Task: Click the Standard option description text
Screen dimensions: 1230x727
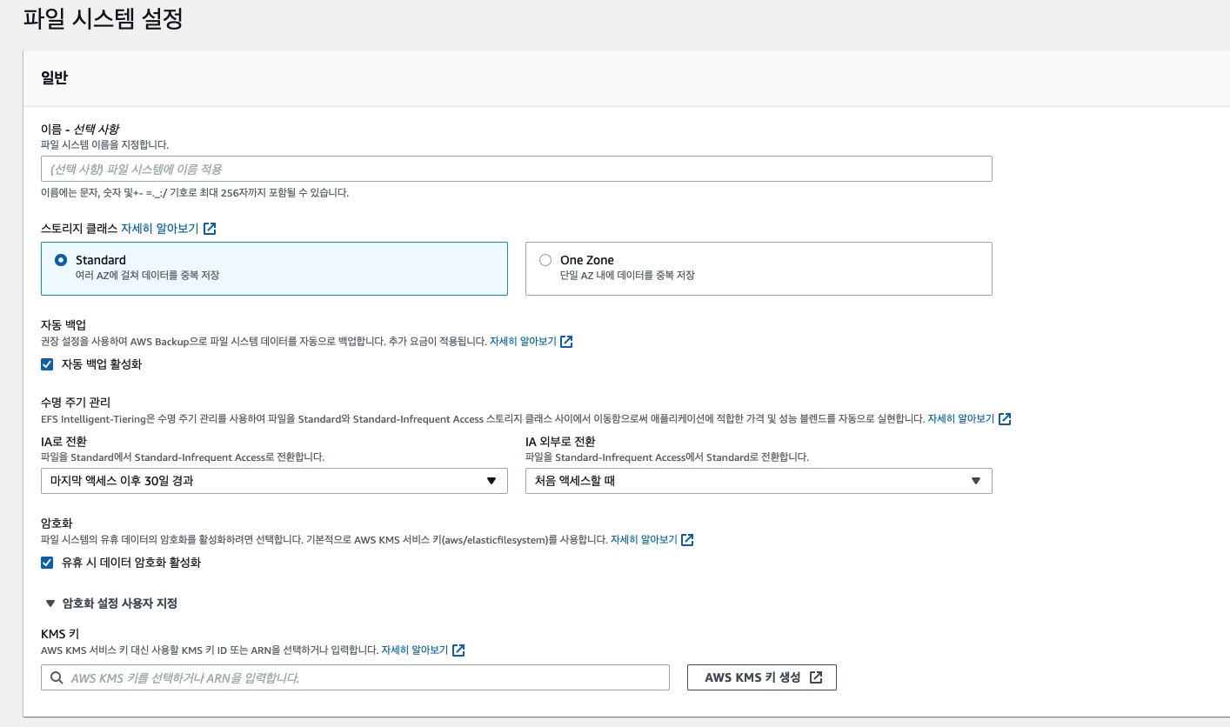Action: [x=147, y=276]
